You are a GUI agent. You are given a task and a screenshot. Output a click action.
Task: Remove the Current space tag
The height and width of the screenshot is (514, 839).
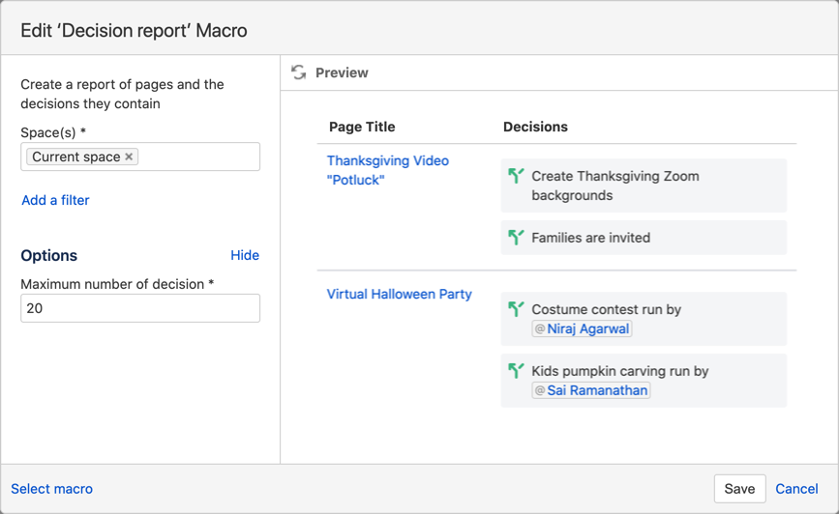pos(130,157)
